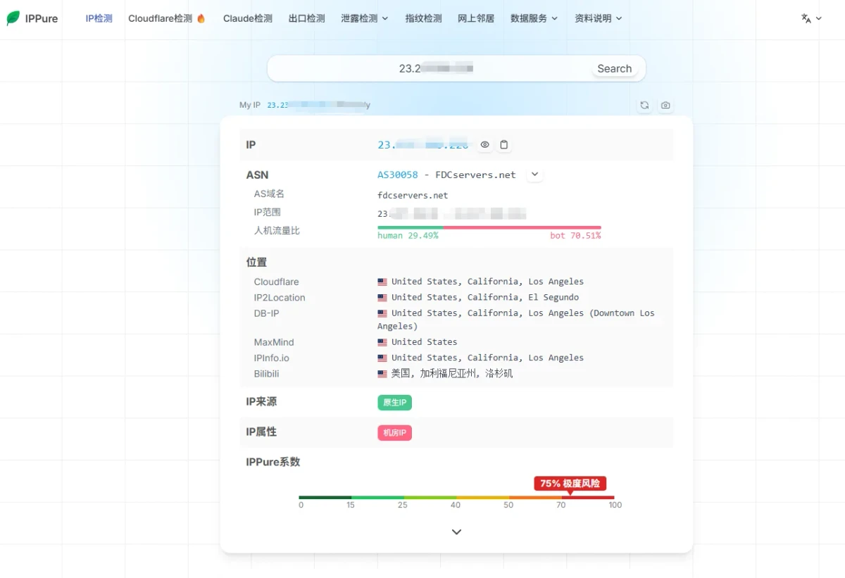
Task: Open 数据服务 dropdown menu
Action: coord(534,18)
